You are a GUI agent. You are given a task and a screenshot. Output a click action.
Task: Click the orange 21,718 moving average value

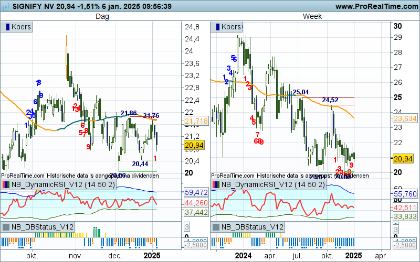[196, 121]
